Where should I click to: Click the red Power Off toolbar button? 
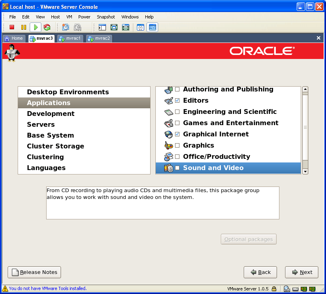12,27
